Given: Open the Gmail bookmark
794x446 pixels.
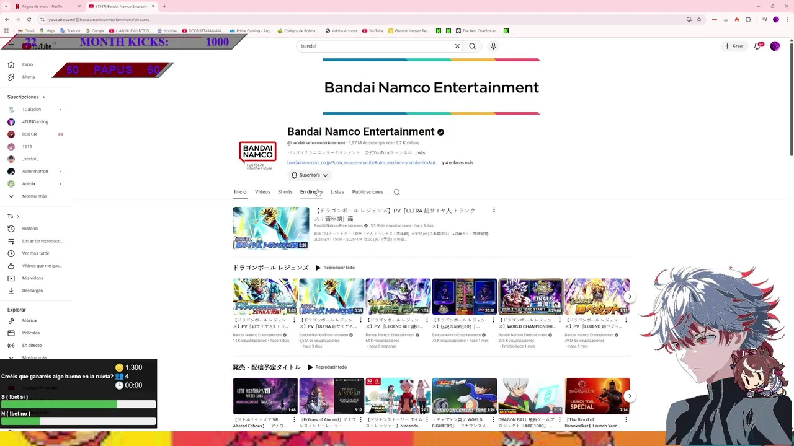Looking at the screenshot, I should point(26,31).
